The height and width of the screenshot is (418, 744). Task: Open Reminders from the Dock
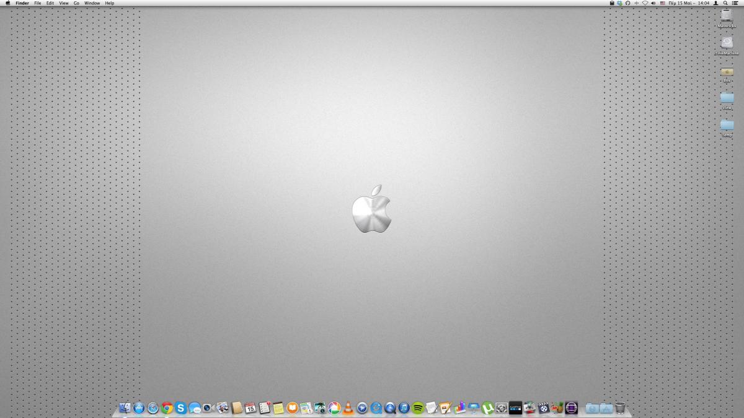click(264, 407)
